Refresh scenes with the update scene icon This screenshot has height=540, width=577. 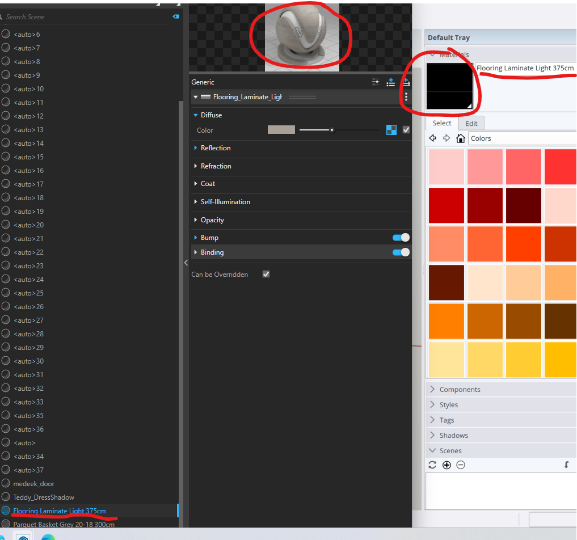432,465
